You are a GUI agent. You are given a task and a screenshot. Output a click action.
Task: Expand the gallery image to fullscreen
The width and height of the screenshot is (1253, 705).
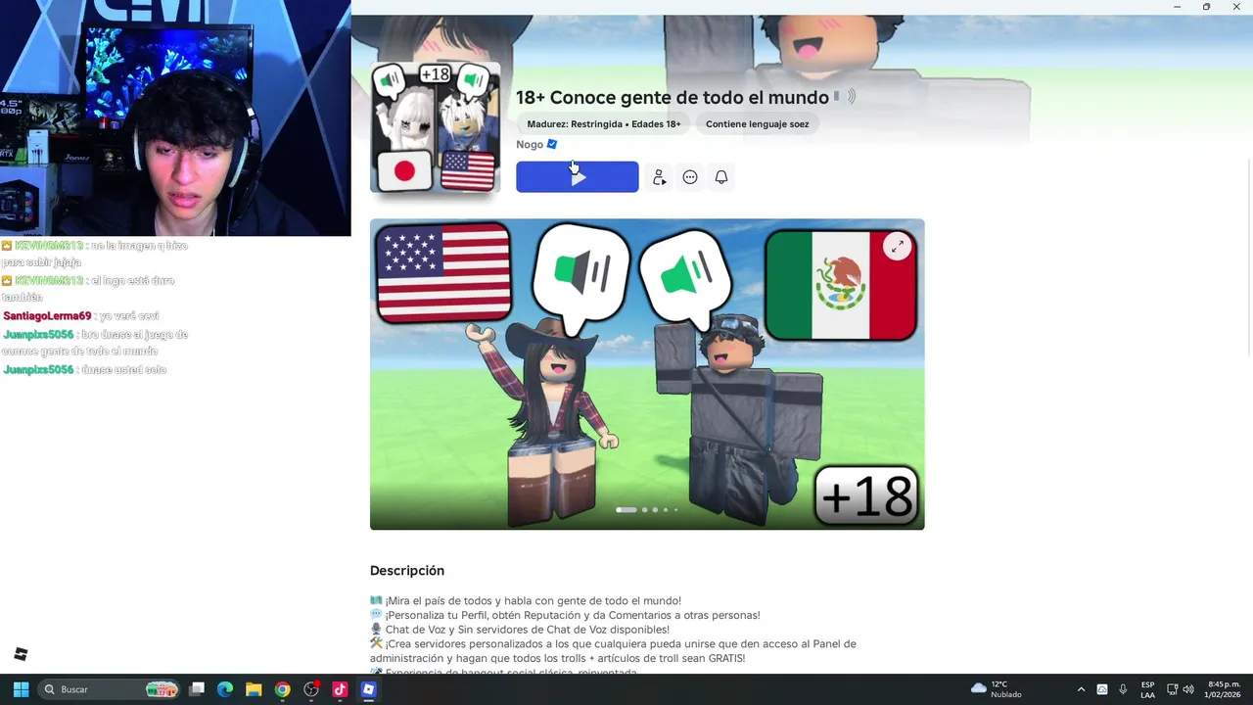pos(898,247)
